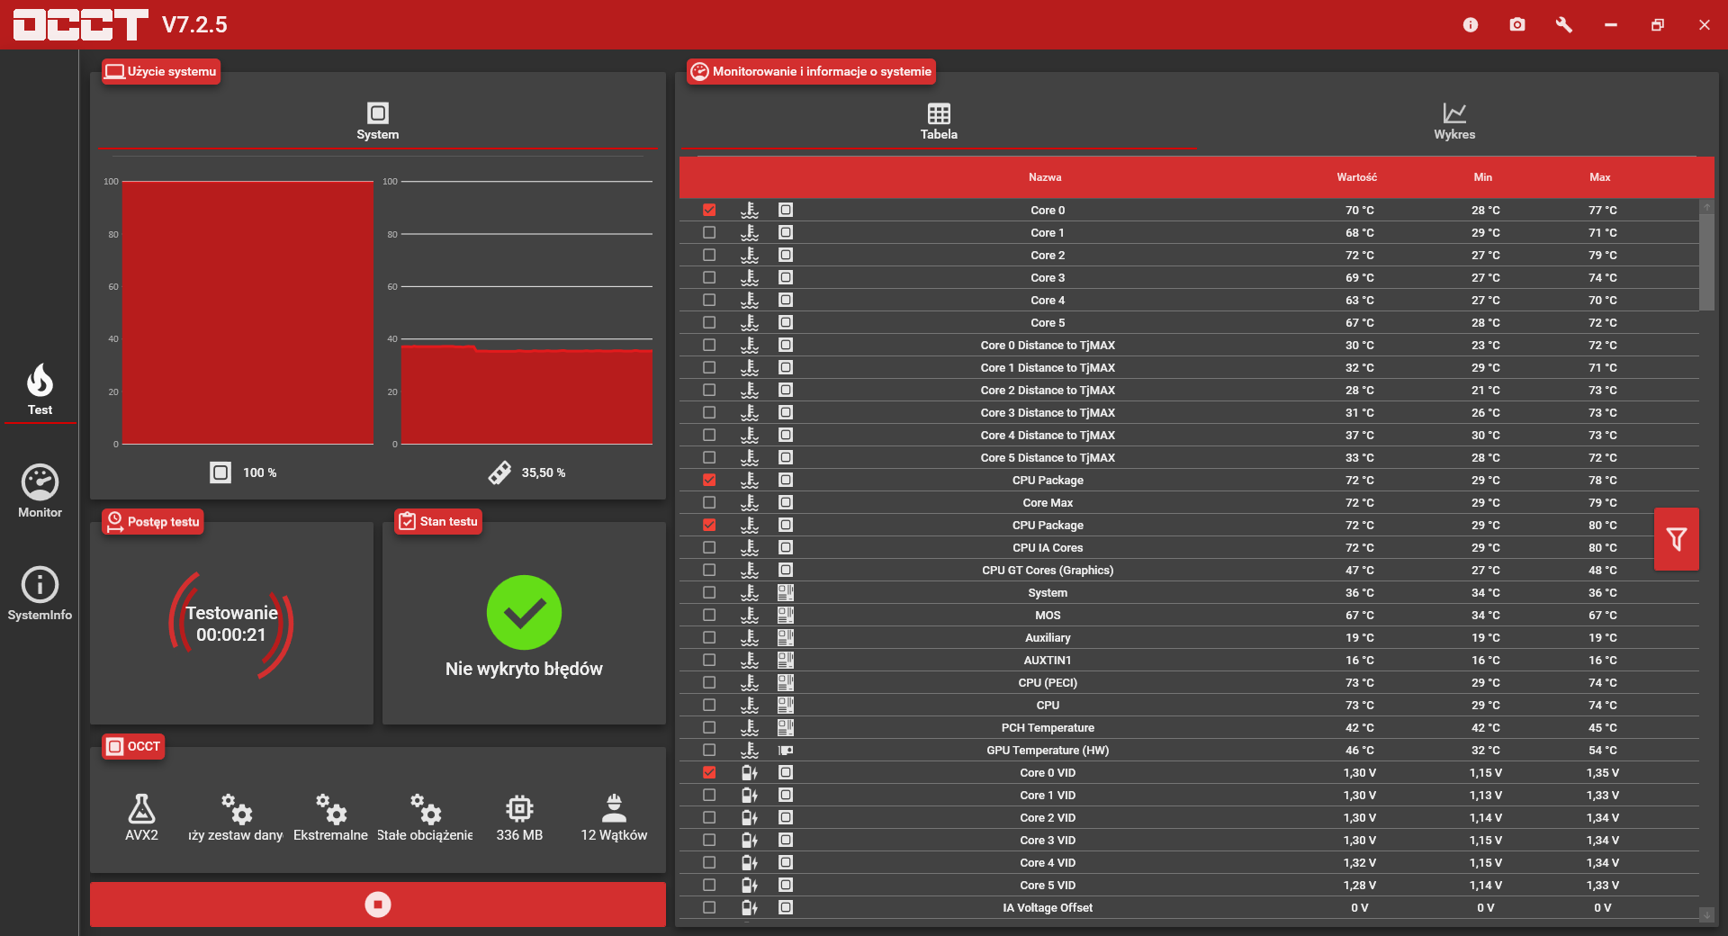The width and height of the screenshot is (1728, 936).
Task: Click the thermometer icon in the MOS row
Action: click(750, 615)
